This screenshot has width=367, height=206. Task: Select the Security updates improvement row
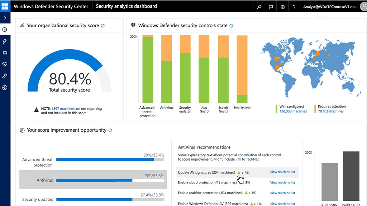(x=93, y=198)
